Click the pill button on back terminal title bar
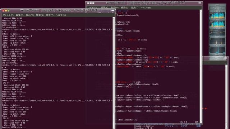The width and height of the screenshot is (230, 129). (x=200, y=3)
